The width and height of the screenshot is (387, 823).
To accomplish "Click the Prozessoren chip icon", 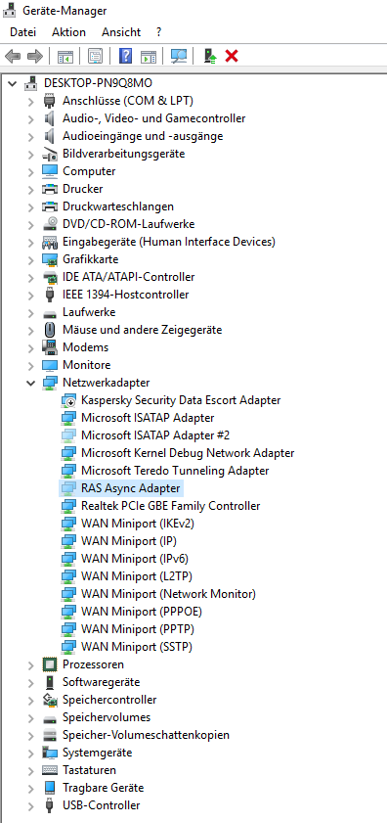I will [49, 664].
